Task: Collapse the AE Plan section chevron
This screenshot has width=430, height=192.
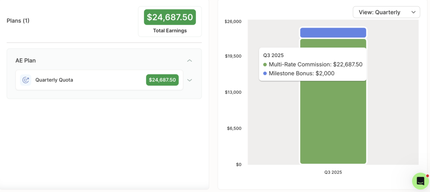Action: pos(189,60)
